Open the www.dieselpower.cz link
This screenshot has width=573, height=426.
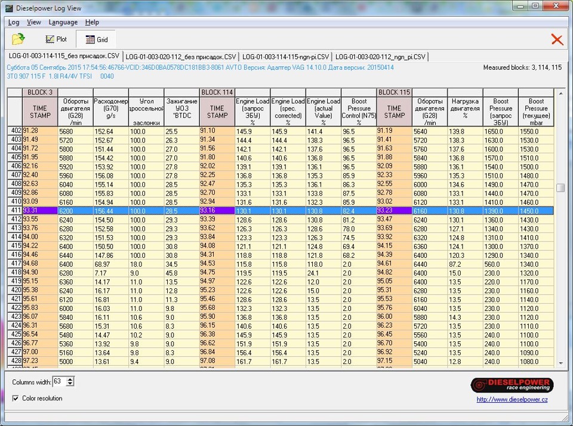point(512,399)
